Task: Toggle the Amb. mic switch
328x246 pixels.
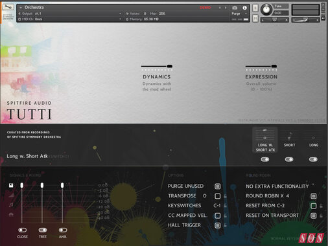Action: (63, 230)
